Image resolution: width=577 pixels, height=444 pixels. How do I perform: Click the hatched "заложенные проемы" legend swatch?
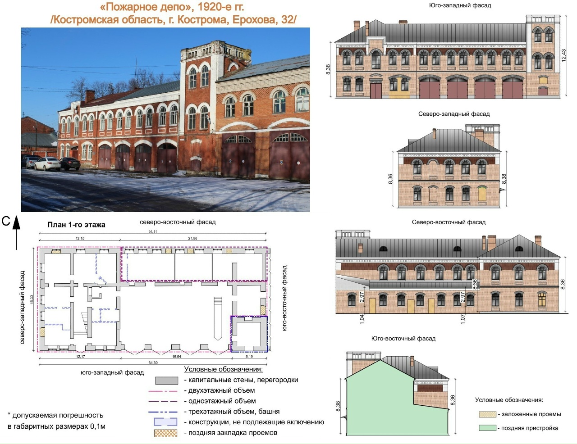point(487,414)
